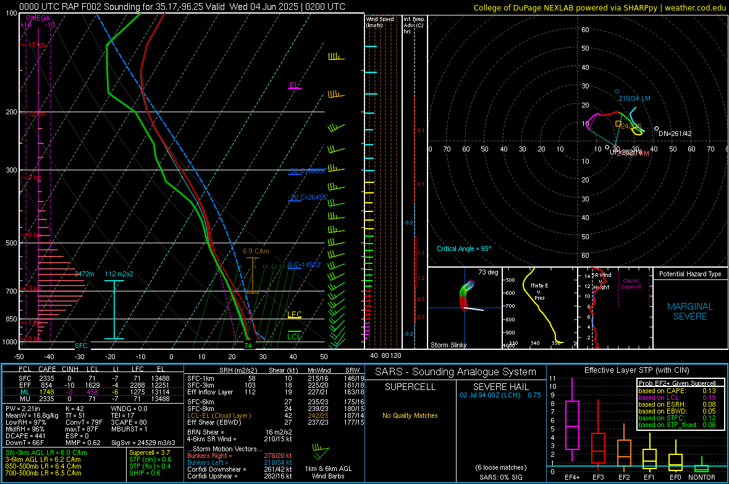Click the Potential Hazard Type header
This screenshot has width=729, height=484.
(690, 274)
